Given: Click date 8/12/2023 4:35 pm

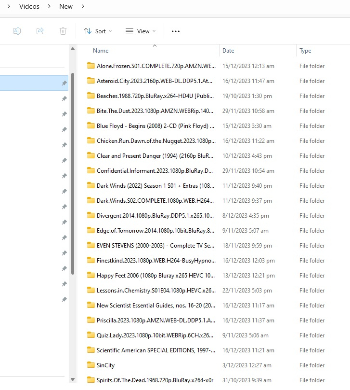Looking at the screenshot, I should pos(246,216).
